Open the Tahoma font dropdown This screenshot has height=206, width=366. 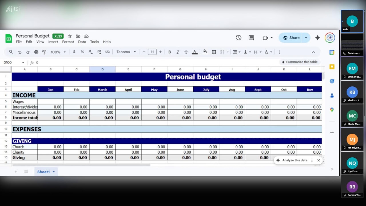pyautogui.click(x=126, y=52)
